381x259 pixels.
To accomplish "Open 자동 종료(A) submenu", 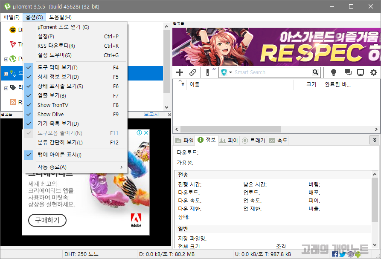I will coord(75,167).
